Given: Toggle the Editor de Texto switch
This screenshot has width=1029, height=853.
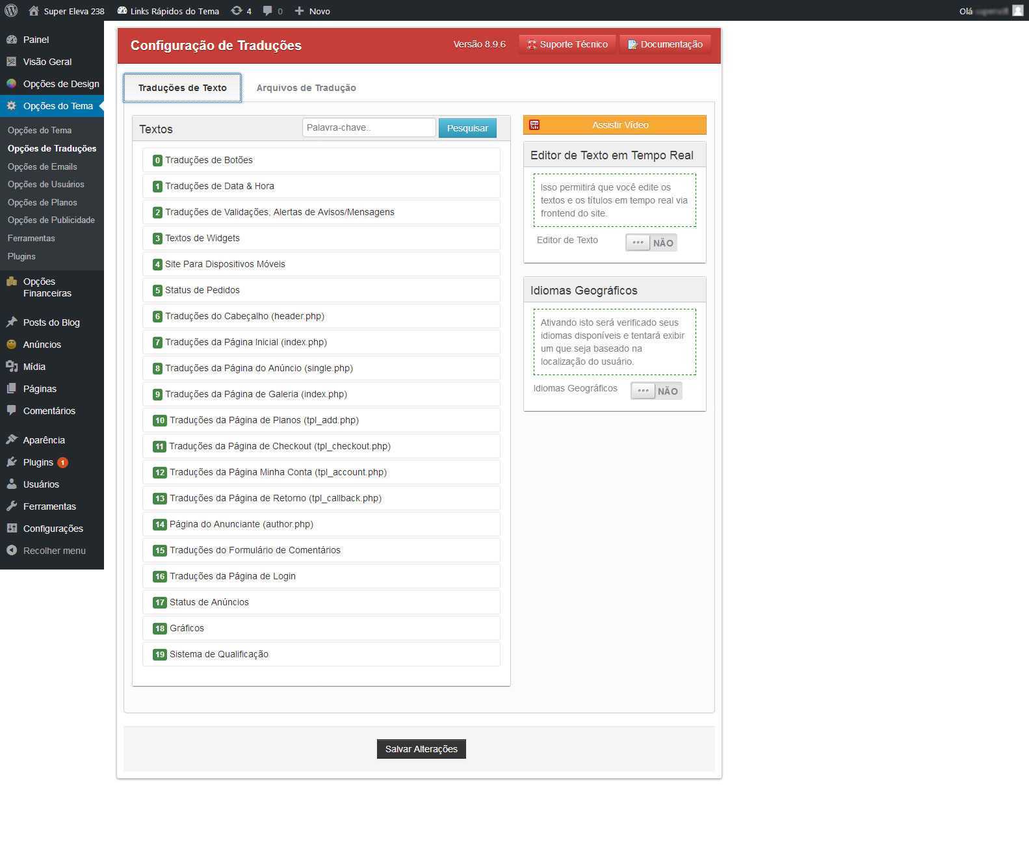Looking at the screenshot, I should tap(651, 243).
